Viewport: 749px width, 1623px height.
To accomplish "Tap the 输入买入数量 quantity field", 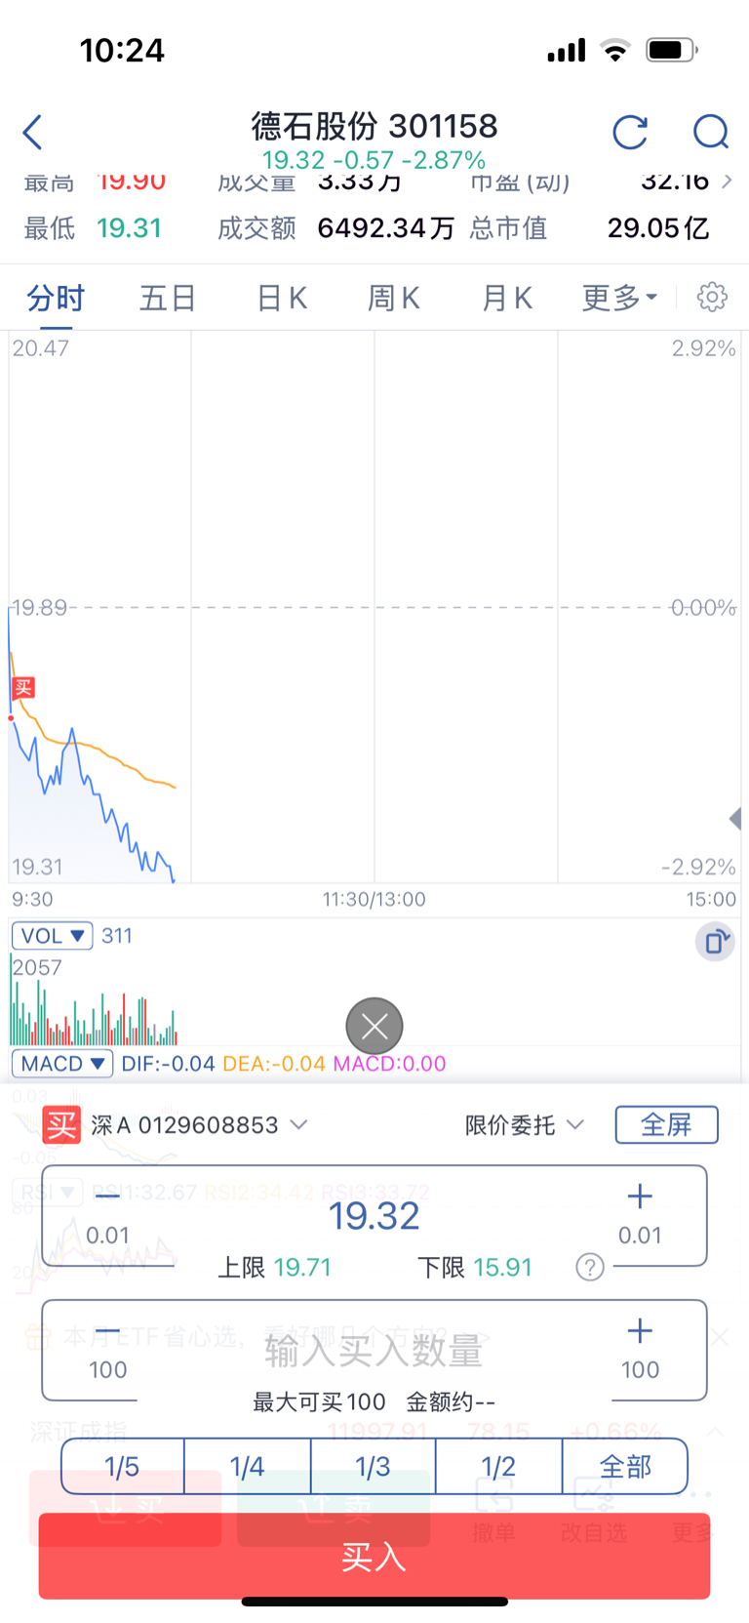I will (374, 1351).
